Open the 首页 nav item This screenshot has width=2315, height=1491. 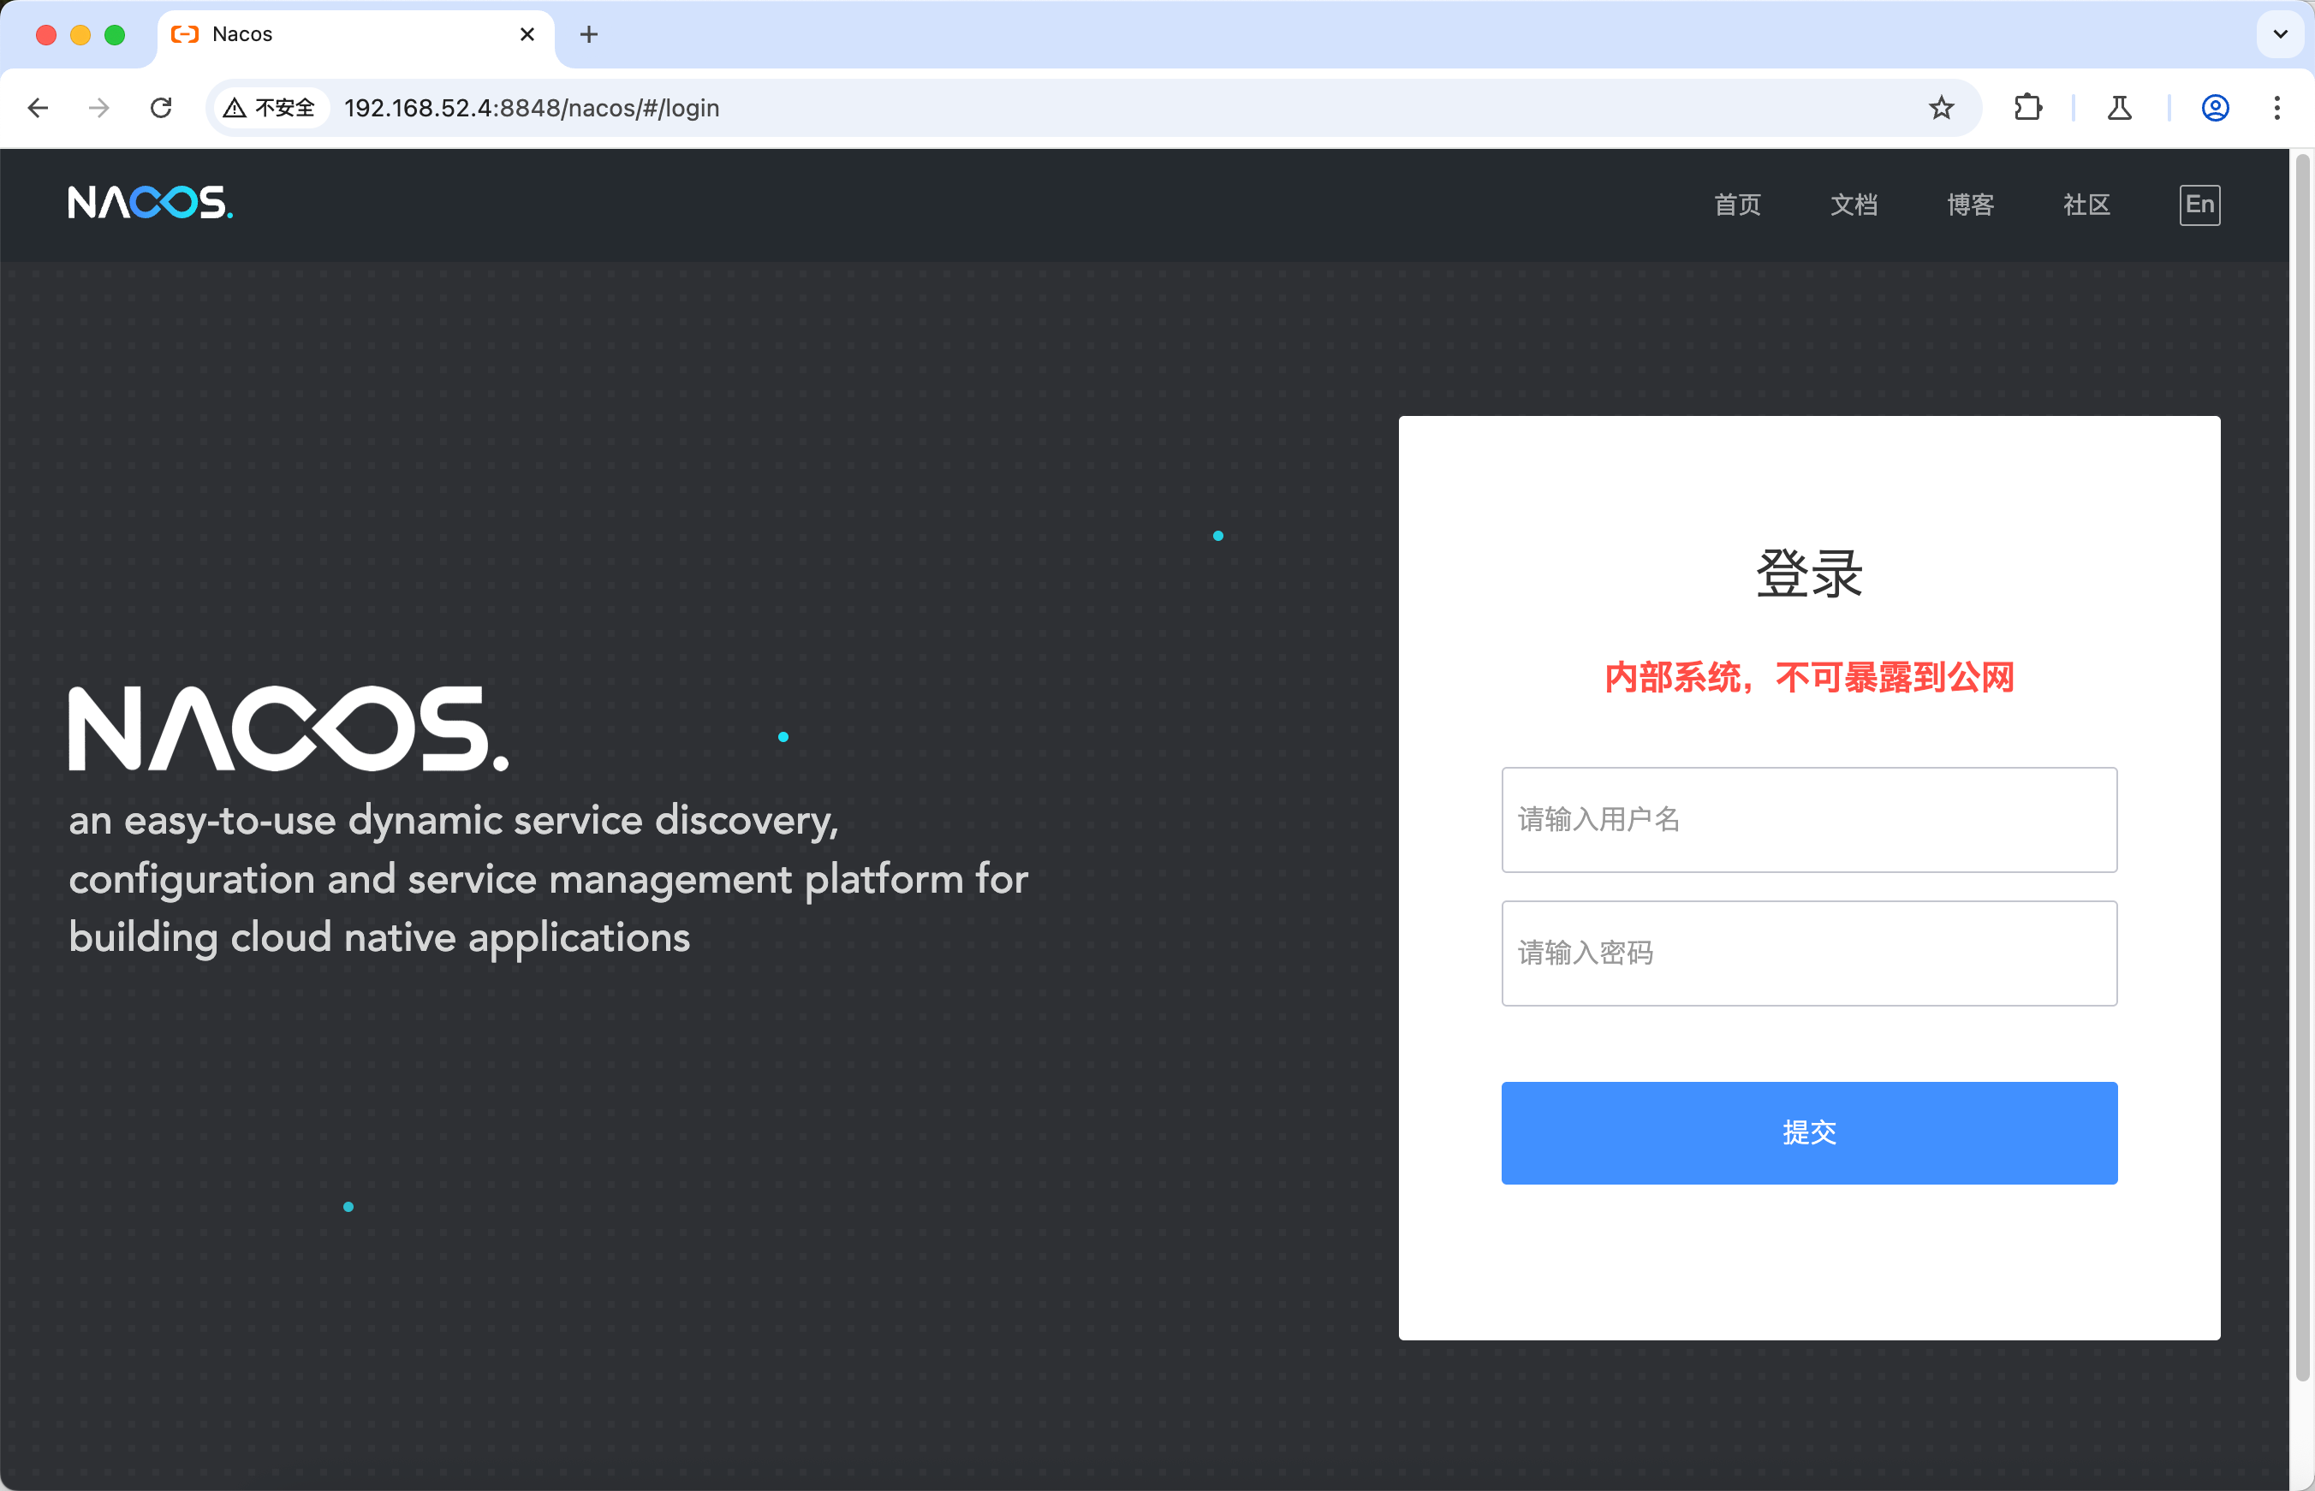[x=1737, y=205]
